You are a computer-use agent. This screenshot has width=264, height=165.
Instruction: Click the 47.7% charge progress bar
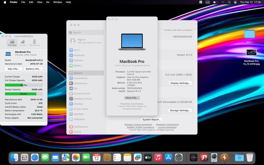click(x=24, y=85)
